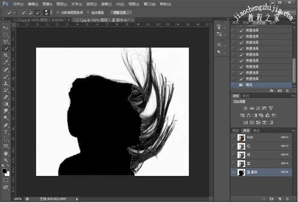The width and height of the screenshot is (298, 203).
Task: Open the brush size picker dropdown
Action: point(52,13)
